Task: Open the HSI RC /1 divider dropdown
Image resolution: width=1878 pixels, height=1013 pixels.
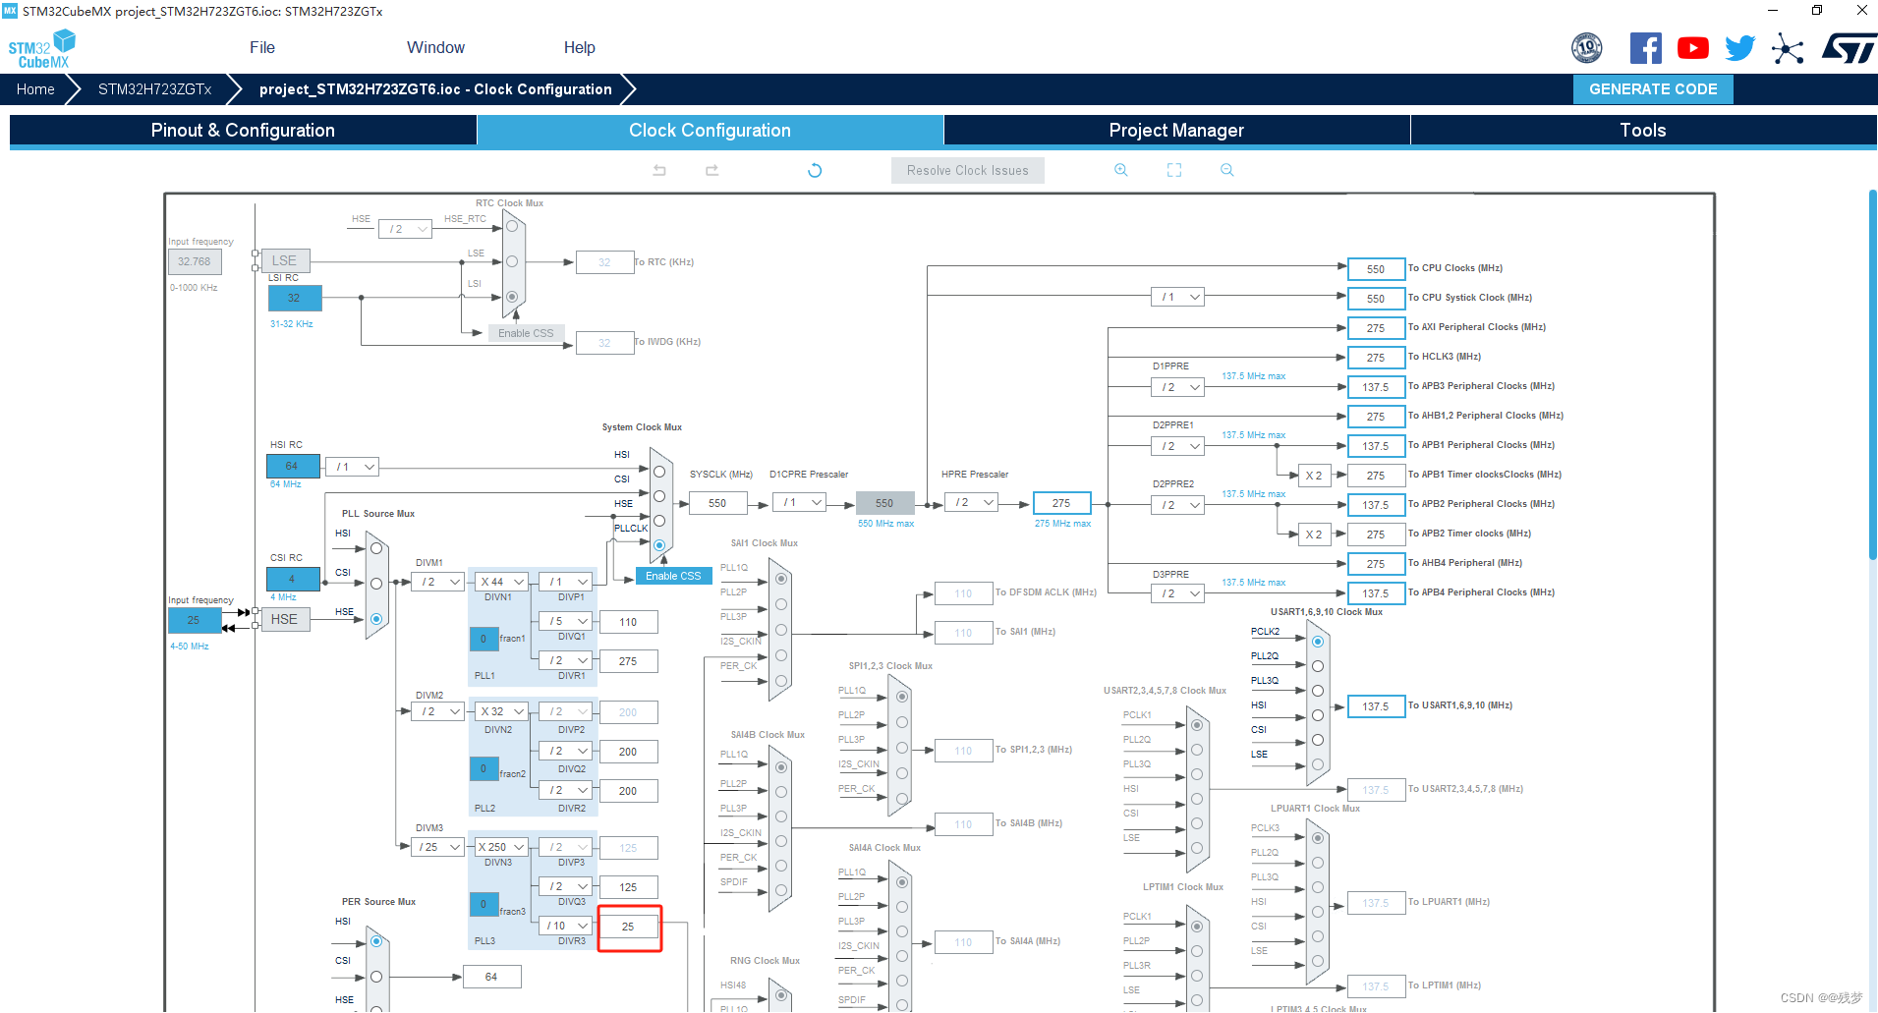Action: pos(353,467)
